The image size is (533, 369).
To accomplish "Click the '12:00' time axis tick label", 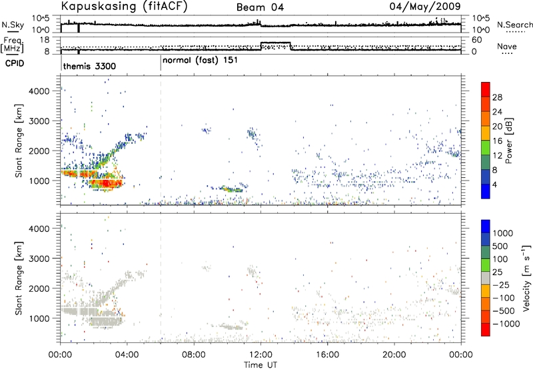I will pos(261,355).
